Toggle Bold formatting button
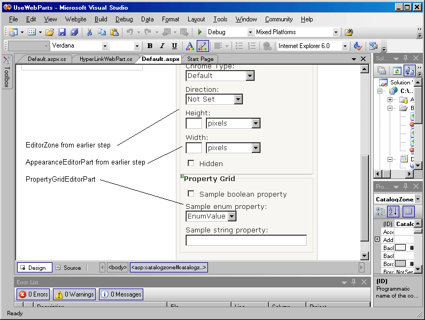The image size is (425, 320). pos(150,46)
